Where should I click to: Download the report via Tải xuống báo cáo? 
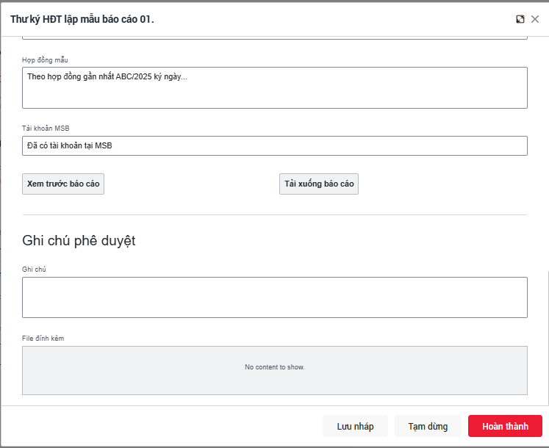click(x=319, y=184)
